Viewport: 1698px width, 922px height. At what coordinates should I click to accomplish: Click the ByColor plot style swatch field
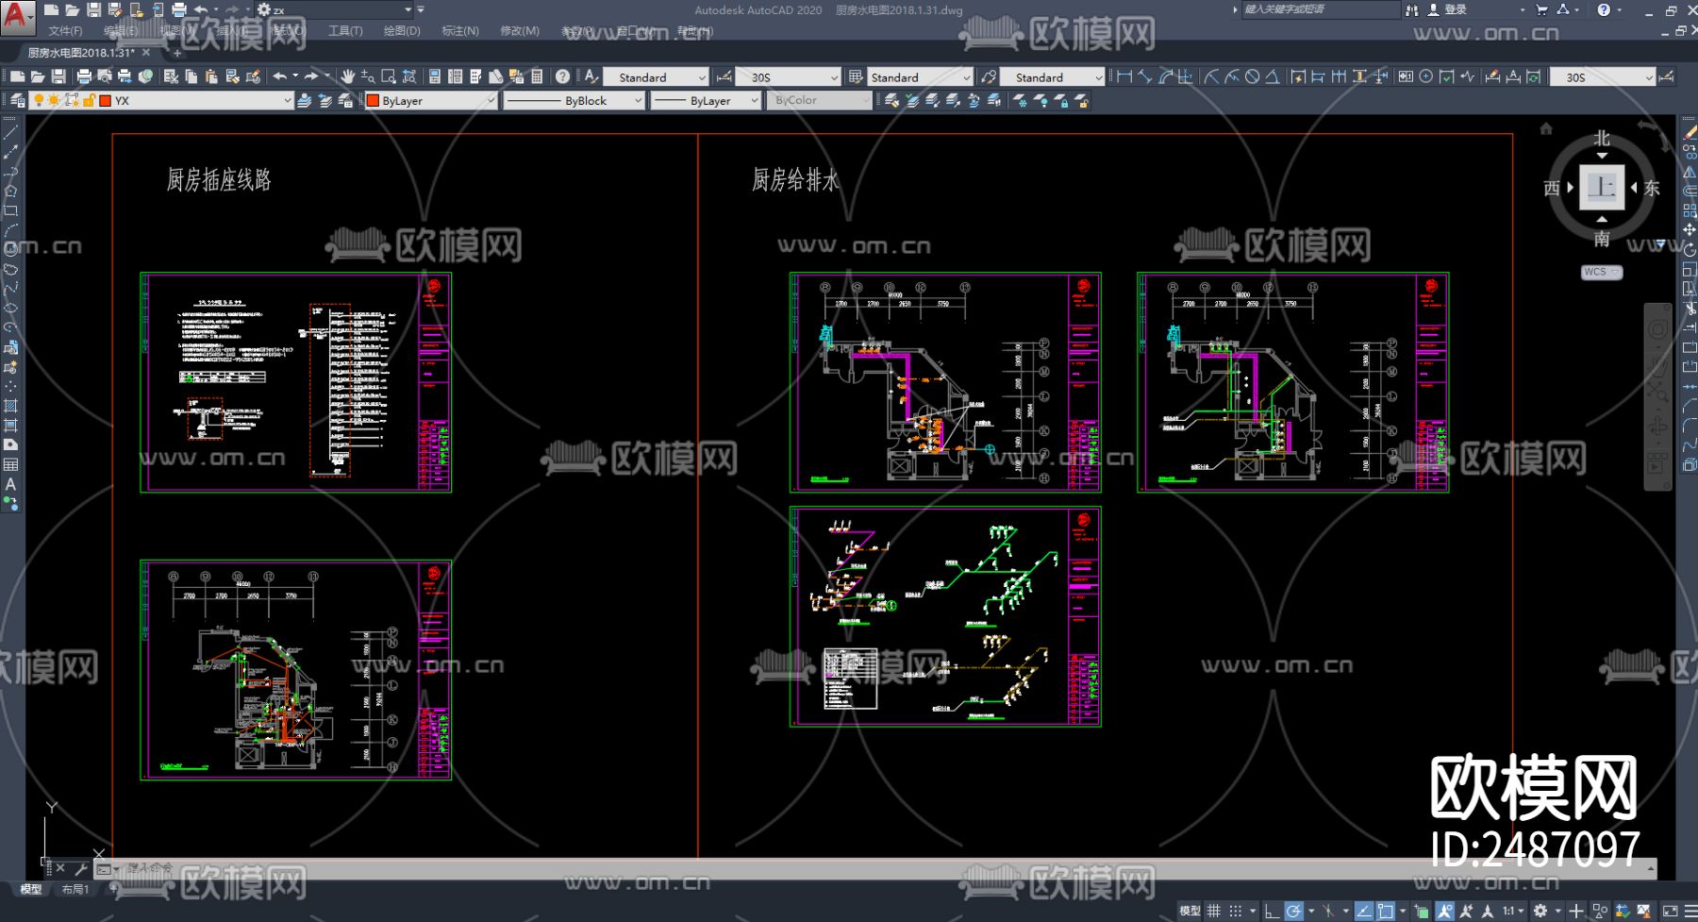point(819,100)
